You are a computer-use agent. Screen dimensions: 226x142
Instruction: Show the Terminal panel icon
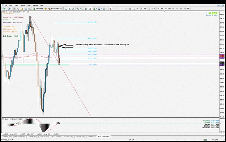click(26, 9)
